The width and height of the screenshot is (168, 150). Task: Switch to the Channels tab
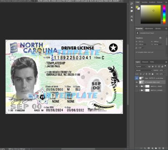pos(145,62)
